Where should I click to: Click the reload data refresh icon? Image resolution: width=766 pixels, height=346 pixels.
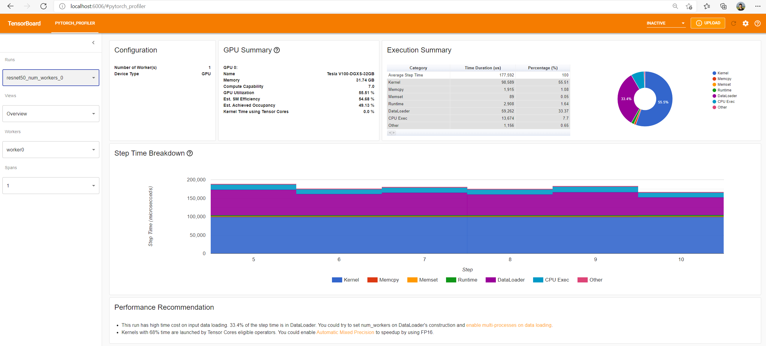click(733, 23)
